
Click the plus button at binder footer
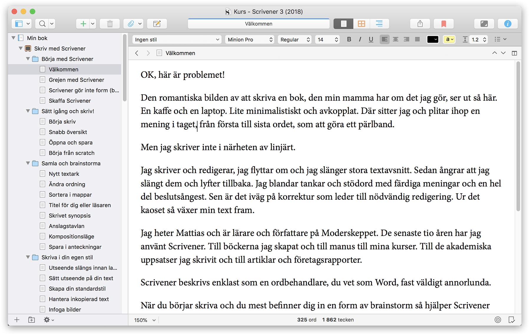(x=17, y=320)
